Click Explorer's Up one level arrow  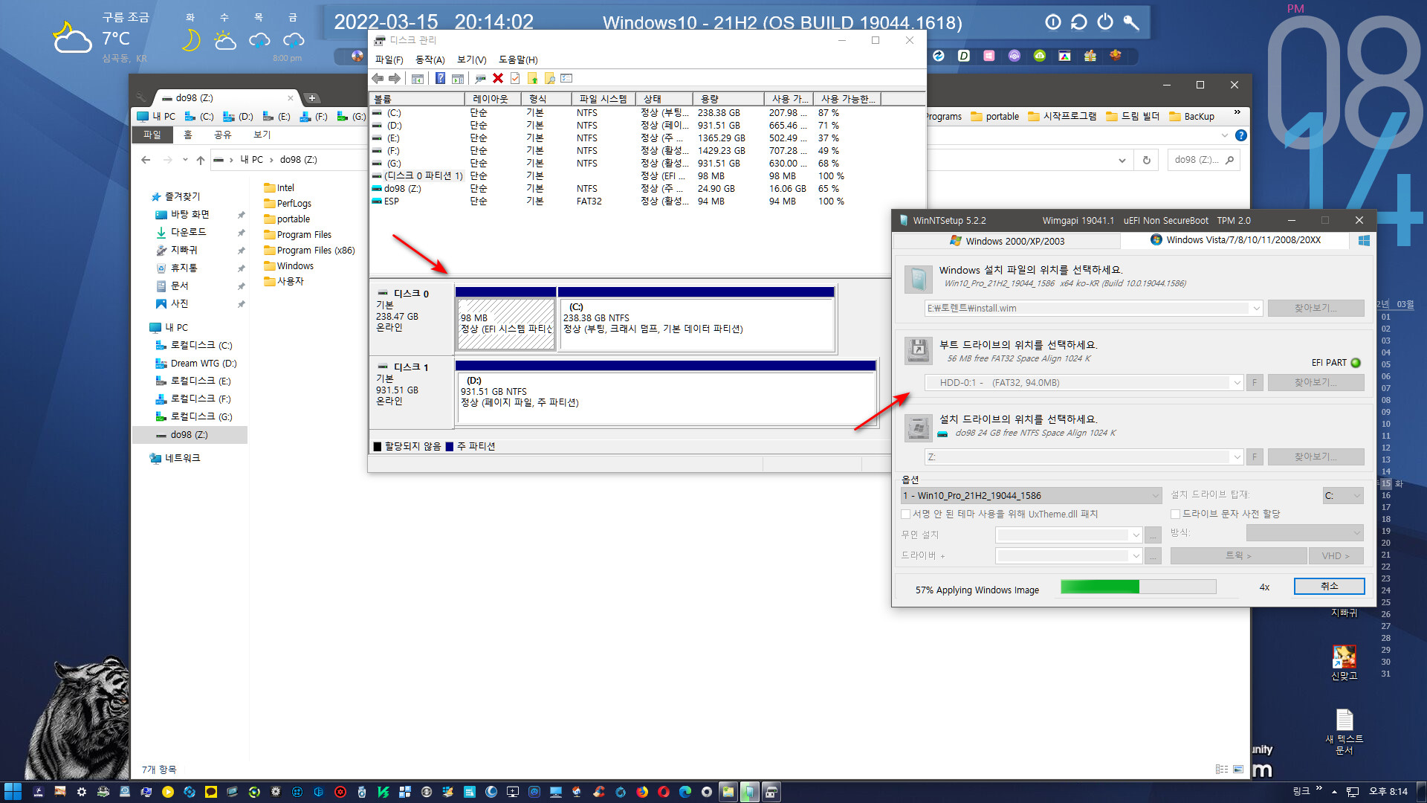(201, 160)
